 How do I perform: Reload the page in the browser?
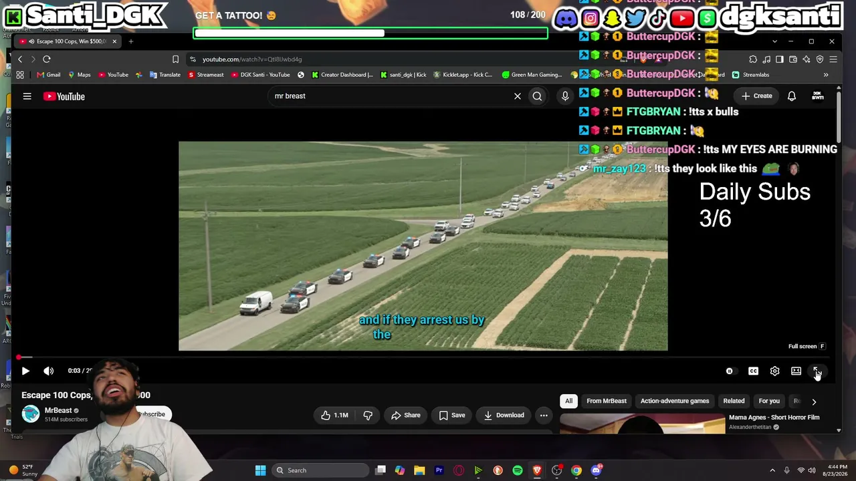[47, 59]
